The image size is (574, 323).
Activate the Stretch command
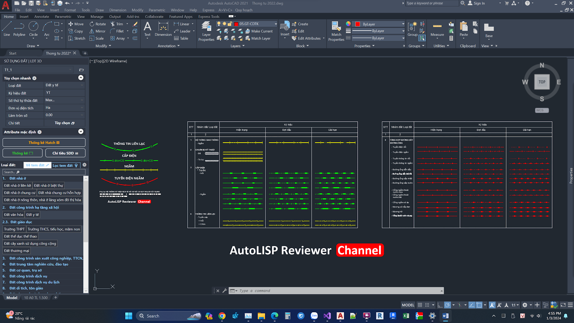point(77,38)
